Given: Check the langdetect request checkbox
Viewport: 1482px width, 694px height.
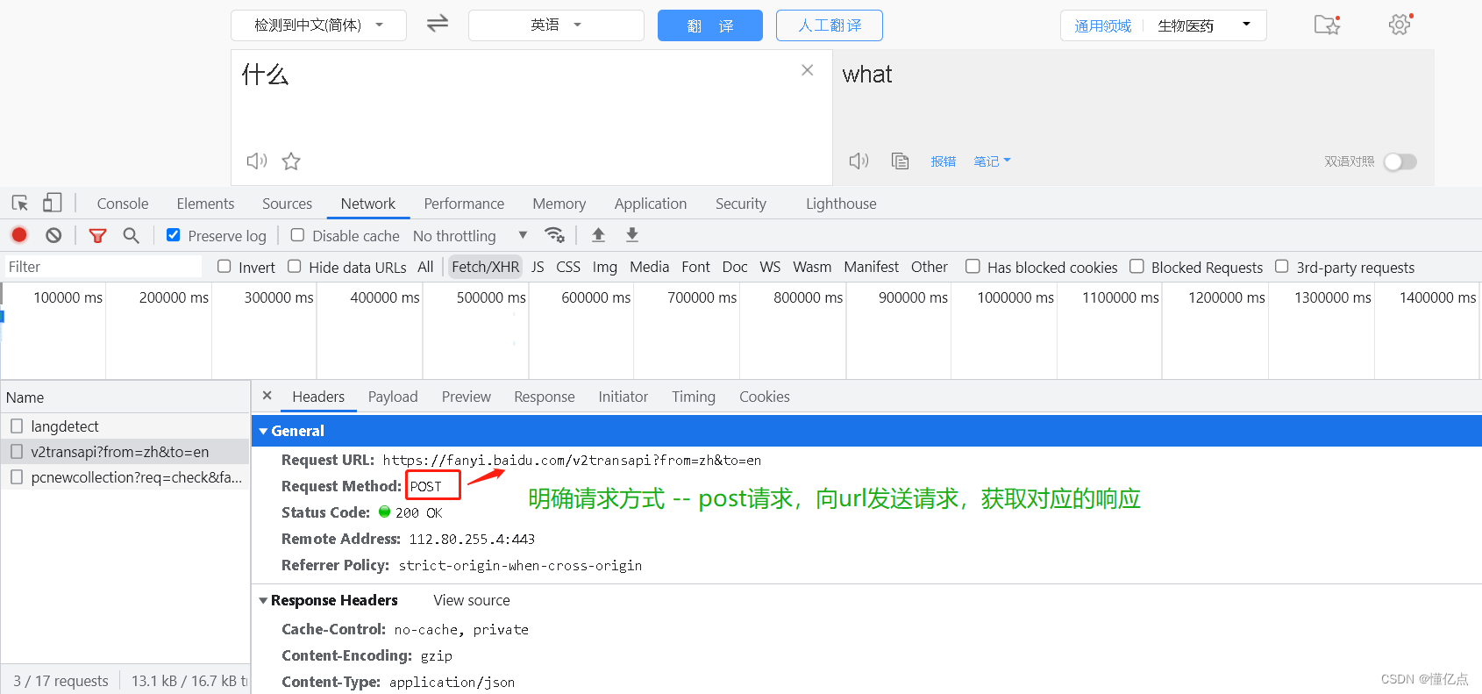Looking at the screenshot, I should click(17, 426).
